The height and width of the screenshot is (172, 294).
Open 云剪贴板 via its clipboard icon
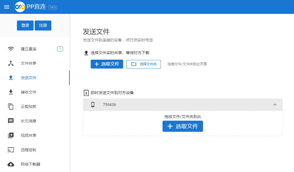11,107
